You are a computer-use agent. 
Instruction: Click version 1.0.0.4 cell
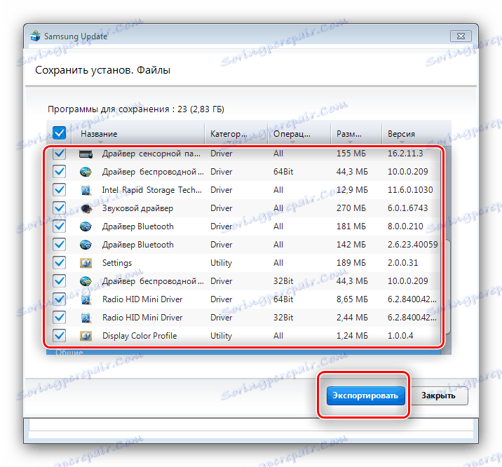point(400,336)
